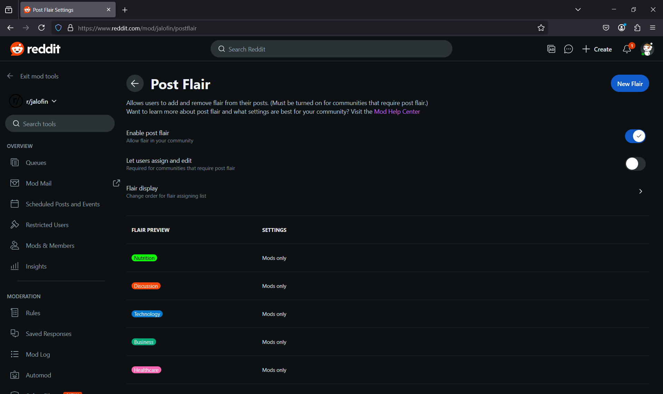Screen dimensions: 663x394
Task: Click the New Flair button
Action: coord(630,84)
